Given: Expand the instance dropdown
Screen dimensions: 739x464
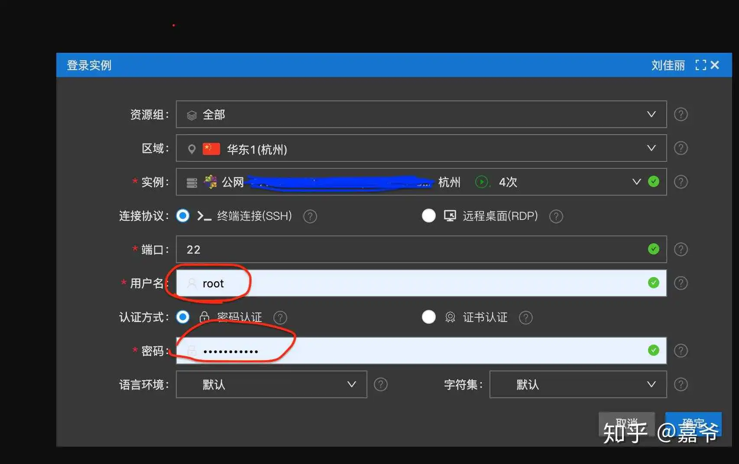Looking at the screenshot, I should (x=421, y=182).
